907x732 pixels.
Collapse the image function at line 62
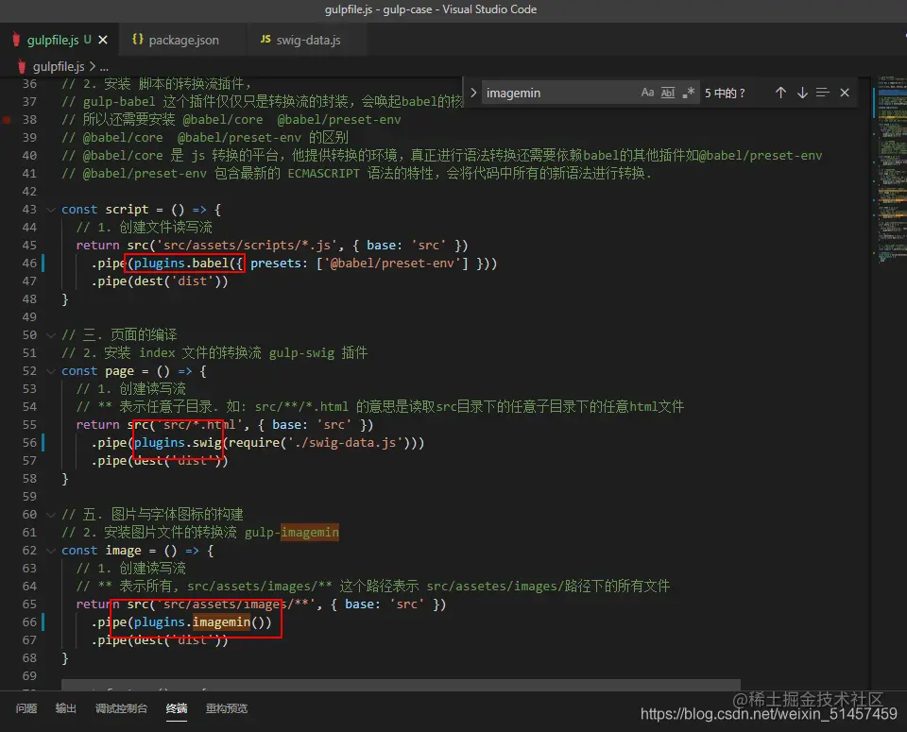tap(51, 550)
